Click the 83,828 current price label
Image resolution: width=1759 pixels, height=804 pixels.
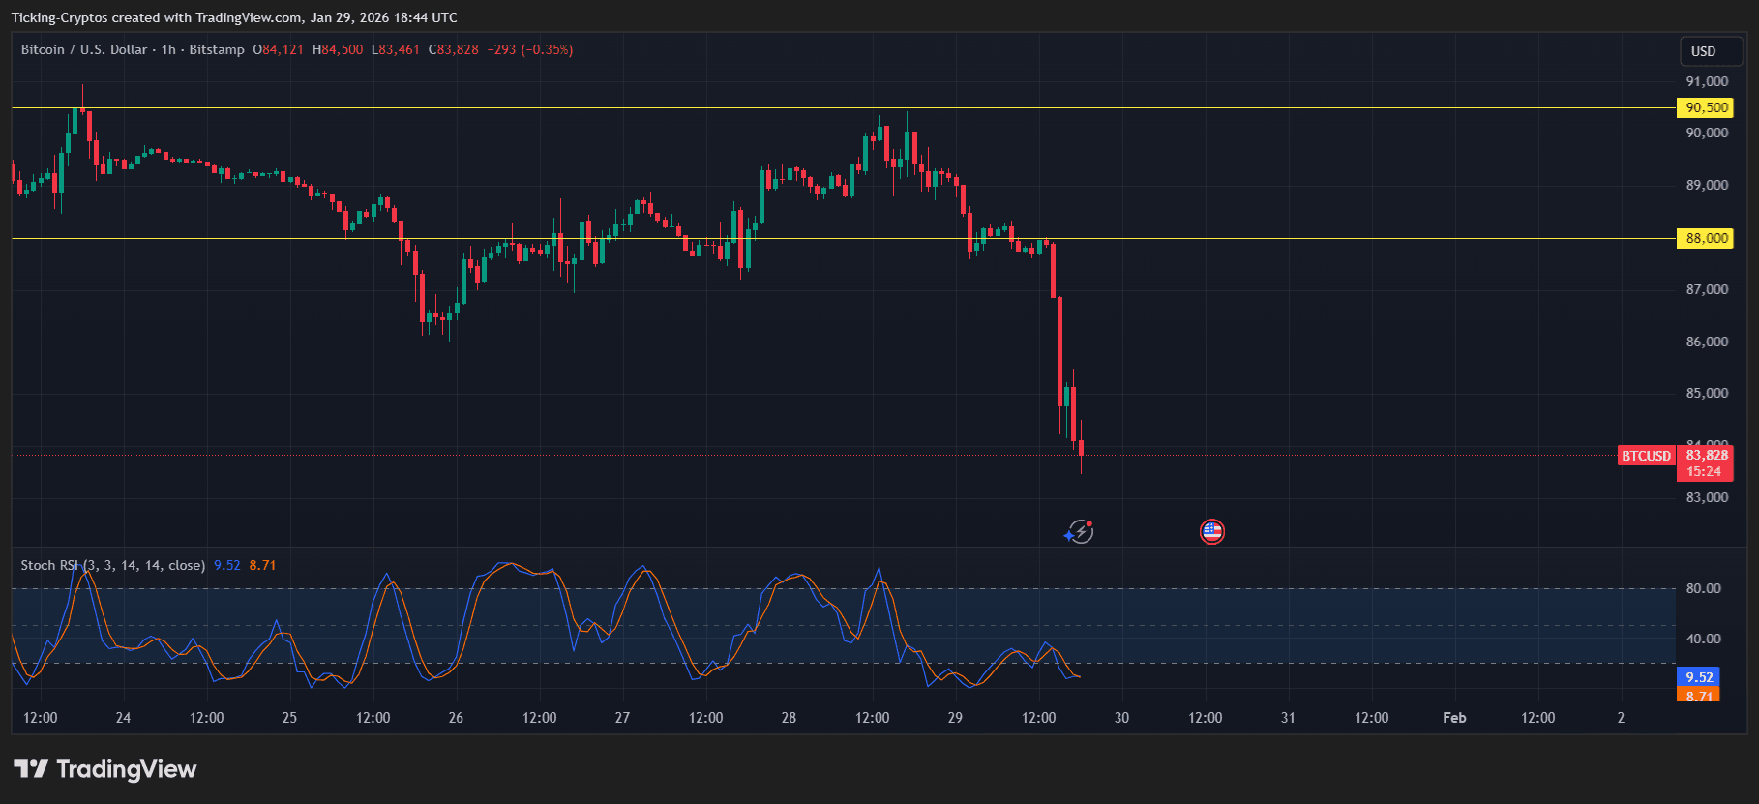(1706, 455)
